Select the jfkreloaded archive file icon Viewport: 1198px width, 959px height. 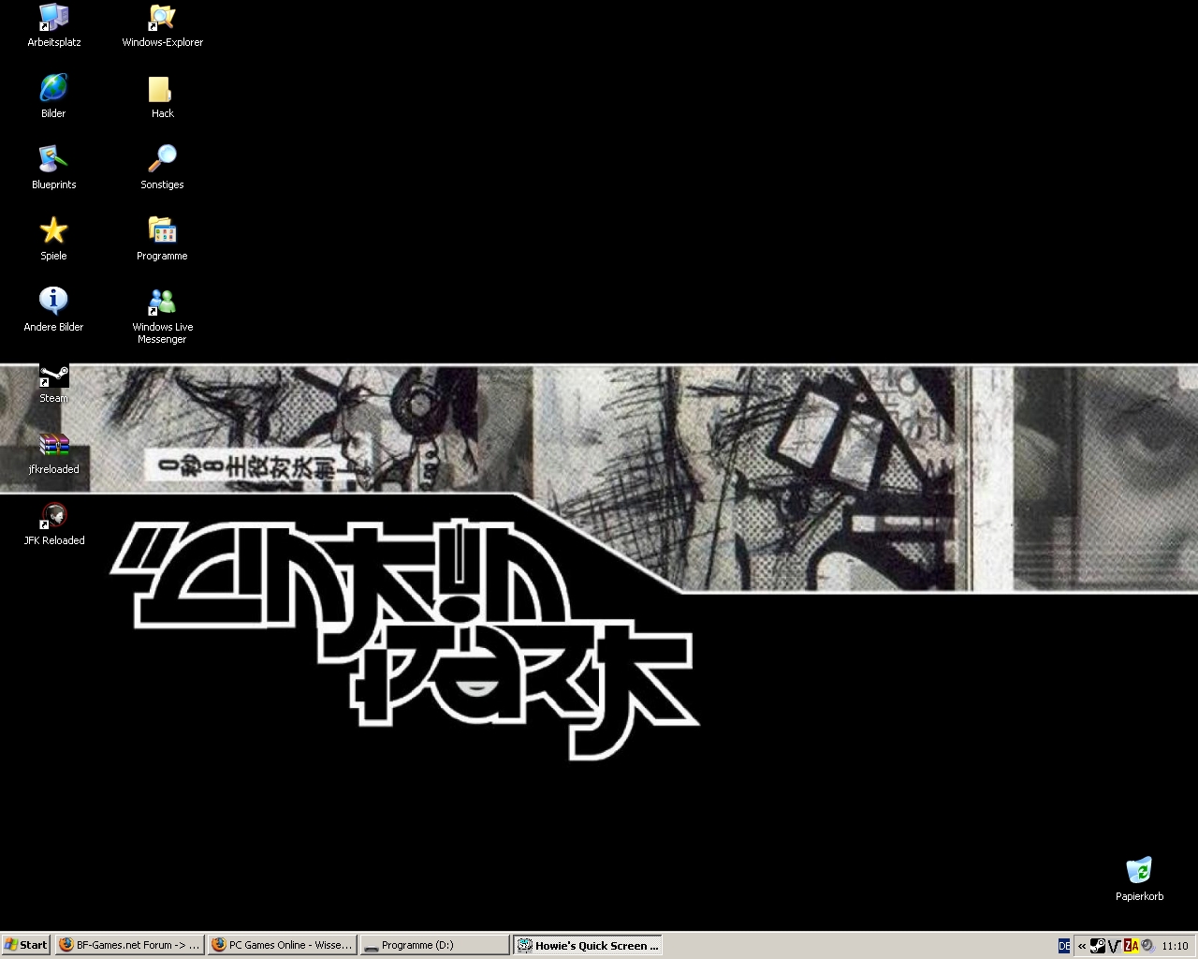pos(53,454)
